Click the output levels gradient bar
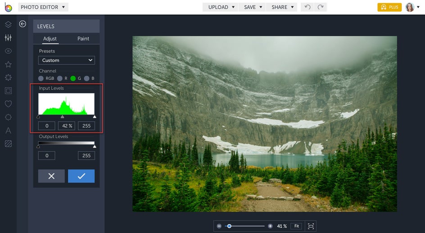 67,143
